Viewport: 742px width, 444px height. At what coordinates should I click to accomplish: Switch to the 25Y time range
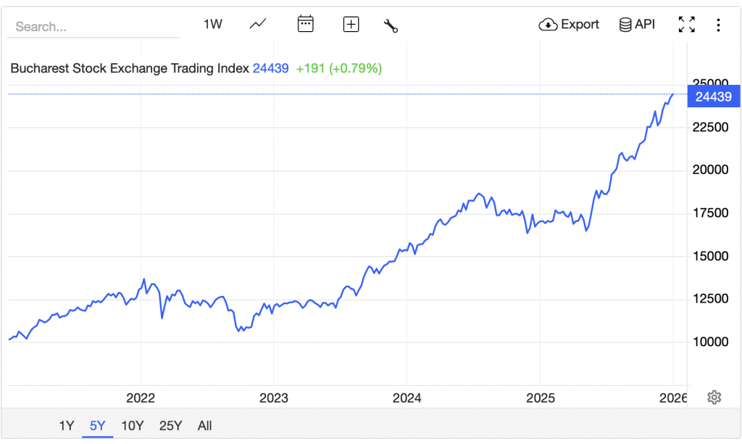click(x=170, y=426)
